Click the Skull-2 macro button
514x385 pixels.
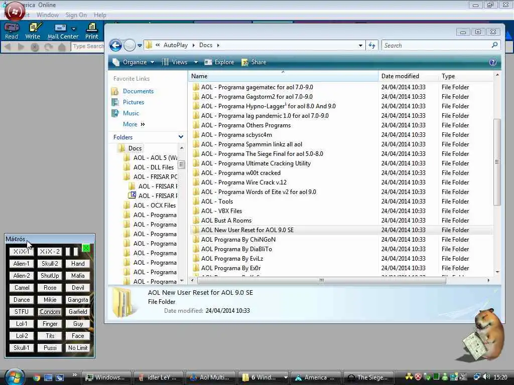pyautogui.click(x=50, y=264)
